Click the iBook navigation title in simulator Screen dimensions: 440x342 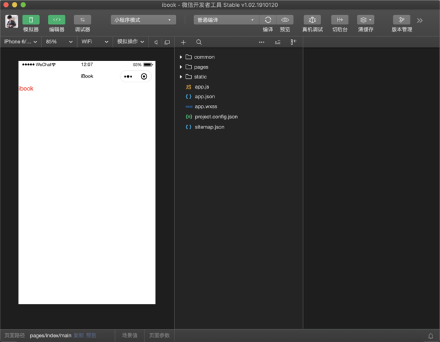click(x=87, y=76)
